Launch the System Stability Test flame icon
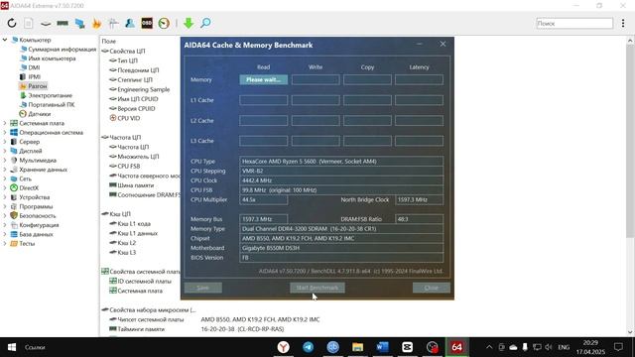This screenshot has width=635, height=357. point(96,23)
